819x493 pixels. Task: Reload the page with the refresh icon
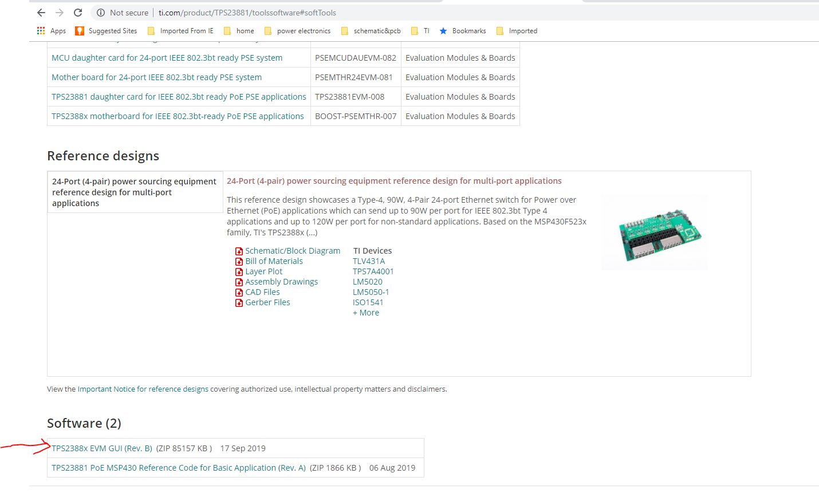coord(78,13)
